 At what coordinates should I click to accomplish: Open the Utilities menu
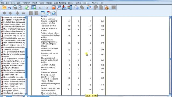78,3
